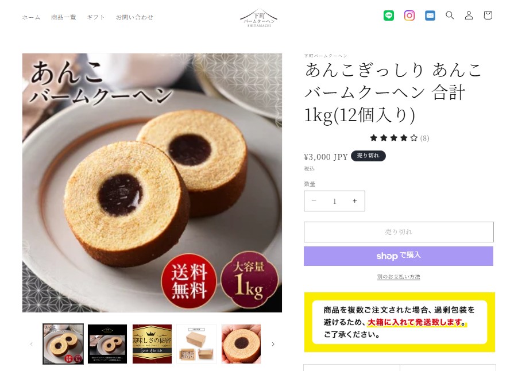
Task: Click the Shitamachi Baumkuchen store logo
Action: coord(259,18)
